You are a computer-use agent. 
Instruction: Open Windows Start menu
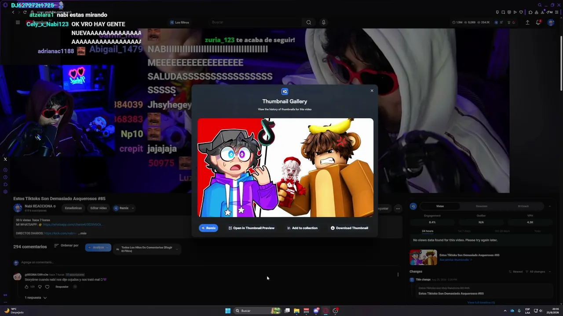click(228, 311)
